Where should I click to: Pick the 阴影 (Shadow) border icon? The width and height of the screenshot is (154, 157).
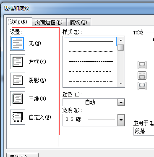click(18, 80)
